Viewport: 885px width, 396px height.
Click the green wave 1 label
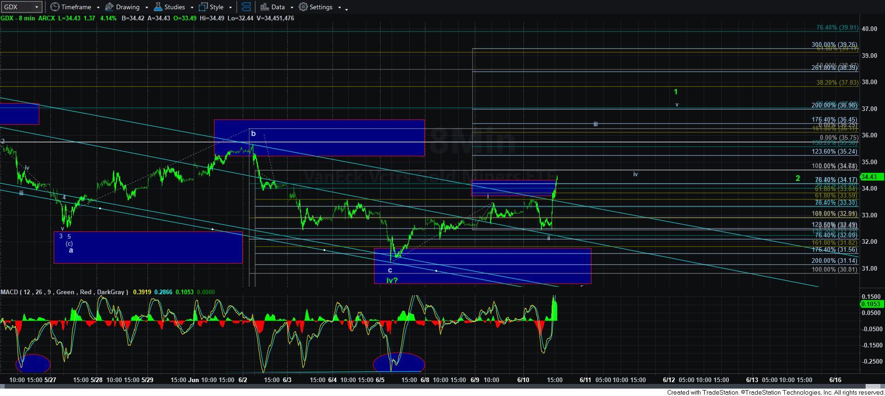(x=676, y=92)
